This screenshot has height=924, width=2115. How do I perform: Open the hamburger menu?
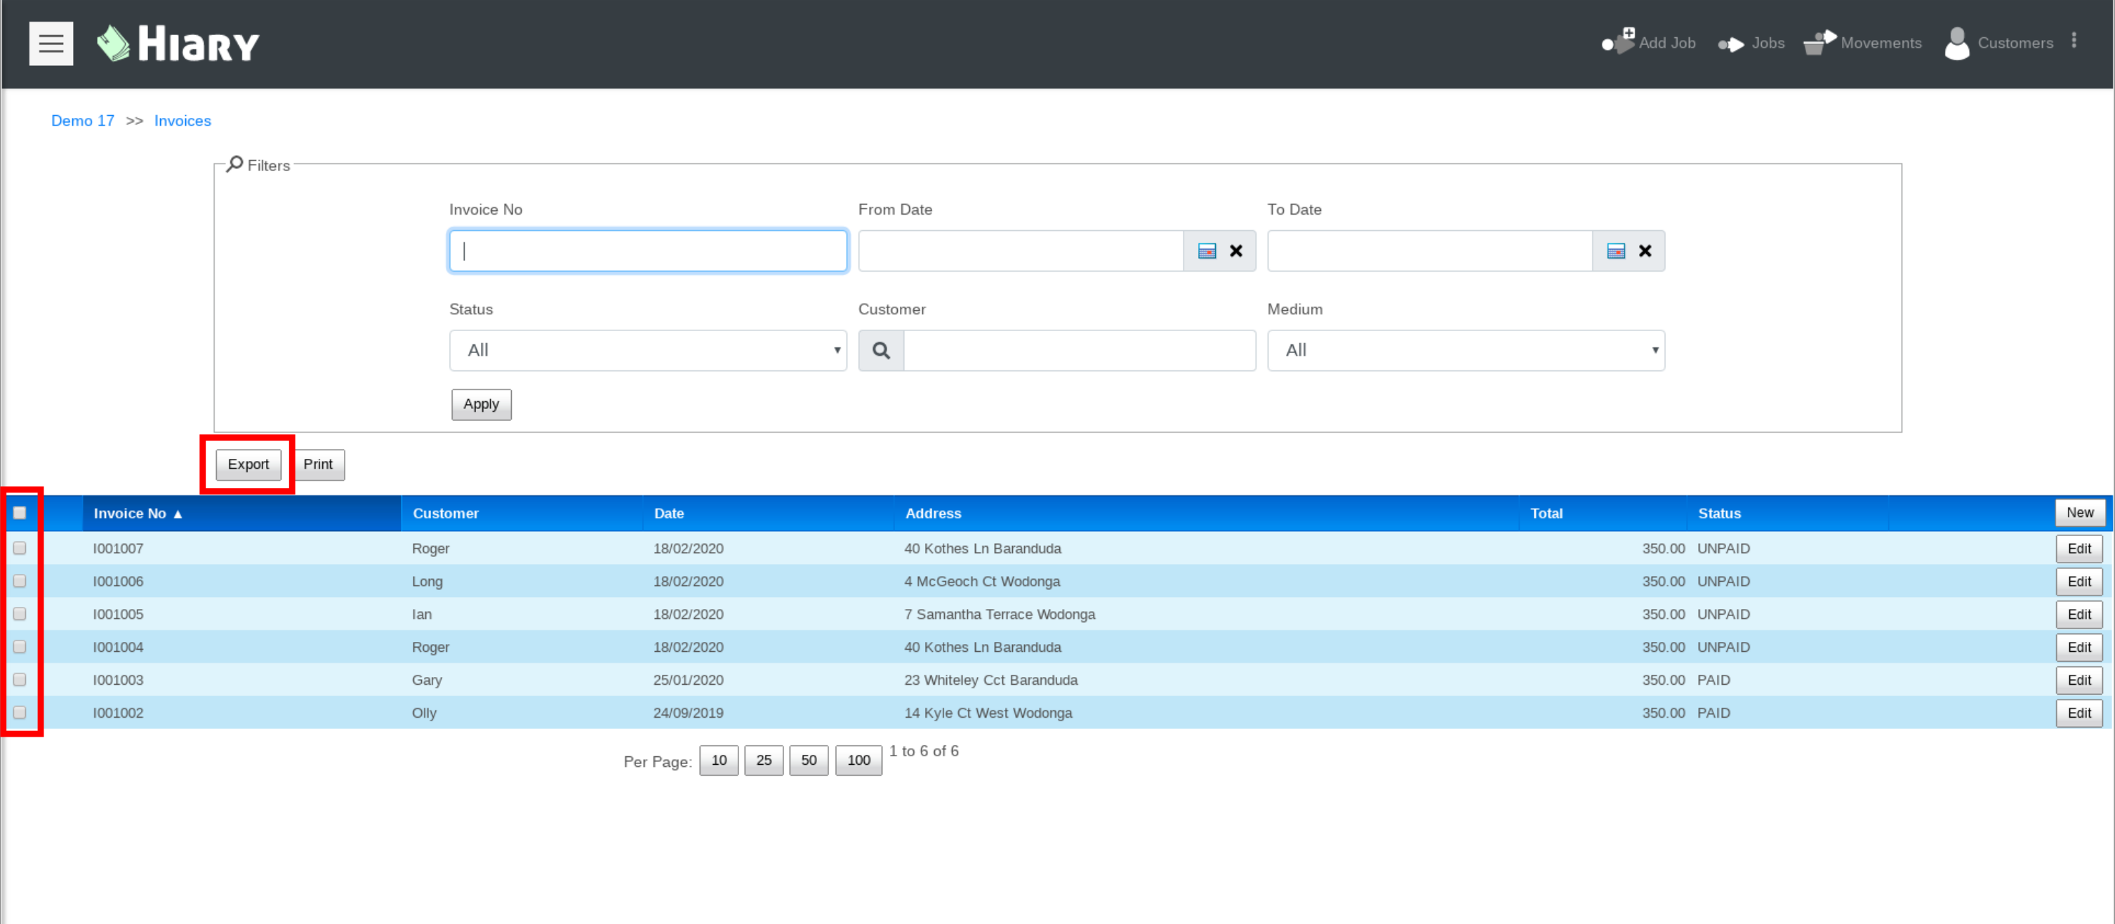click(51, 43)
